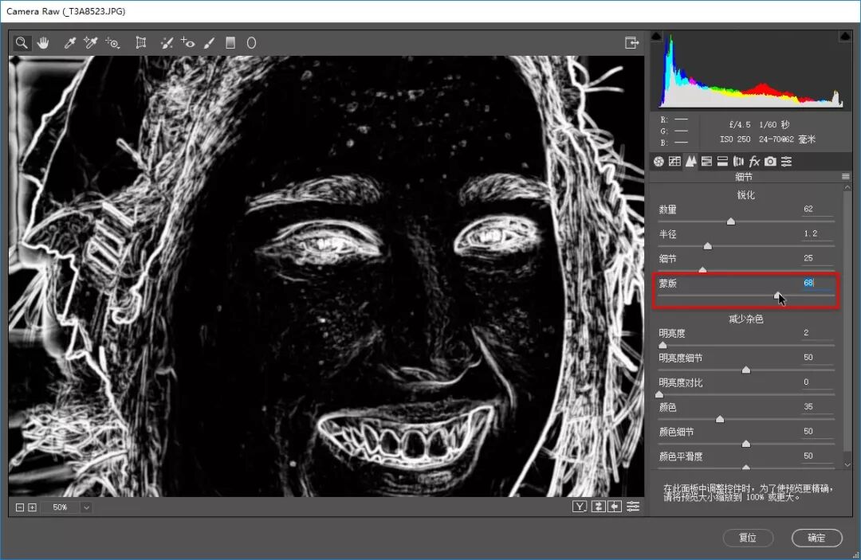Toggle shadow clipping warning in histogram
Viewport: 861px width, 560px height.
click(656, 36)
